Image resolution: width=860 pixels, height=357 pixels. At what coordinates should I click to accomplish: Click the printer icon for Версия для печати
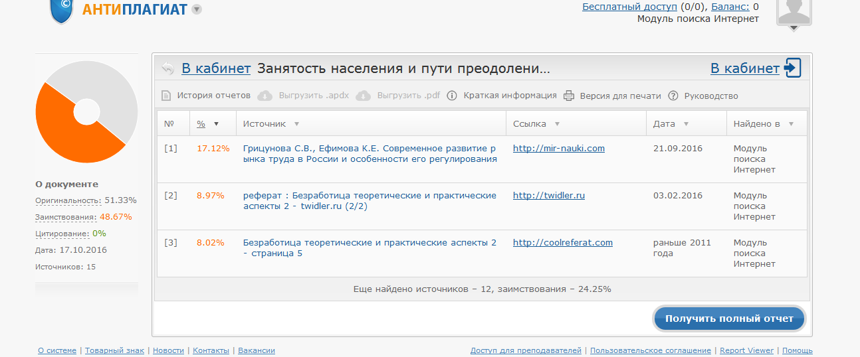tap(569, 96)
